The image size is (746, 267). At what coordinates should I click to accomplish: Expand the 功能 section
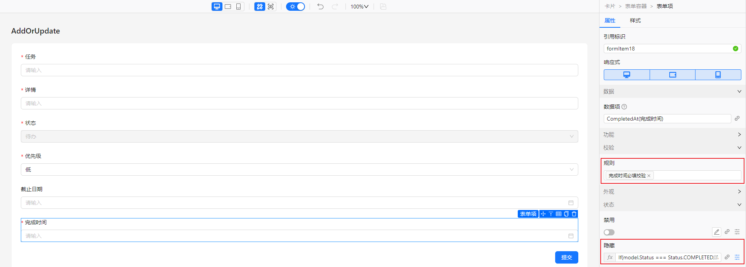pyautogui.click(x=672, y=134)
